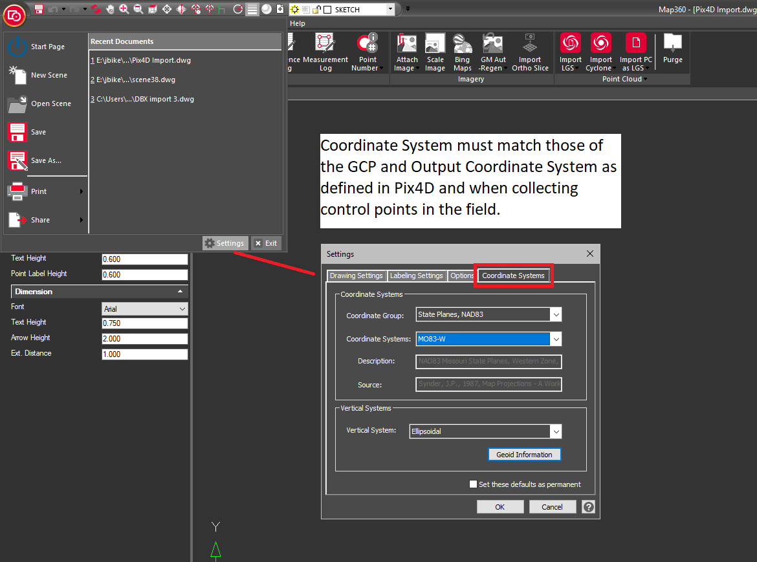Click the Purge icon

point(672,49)
